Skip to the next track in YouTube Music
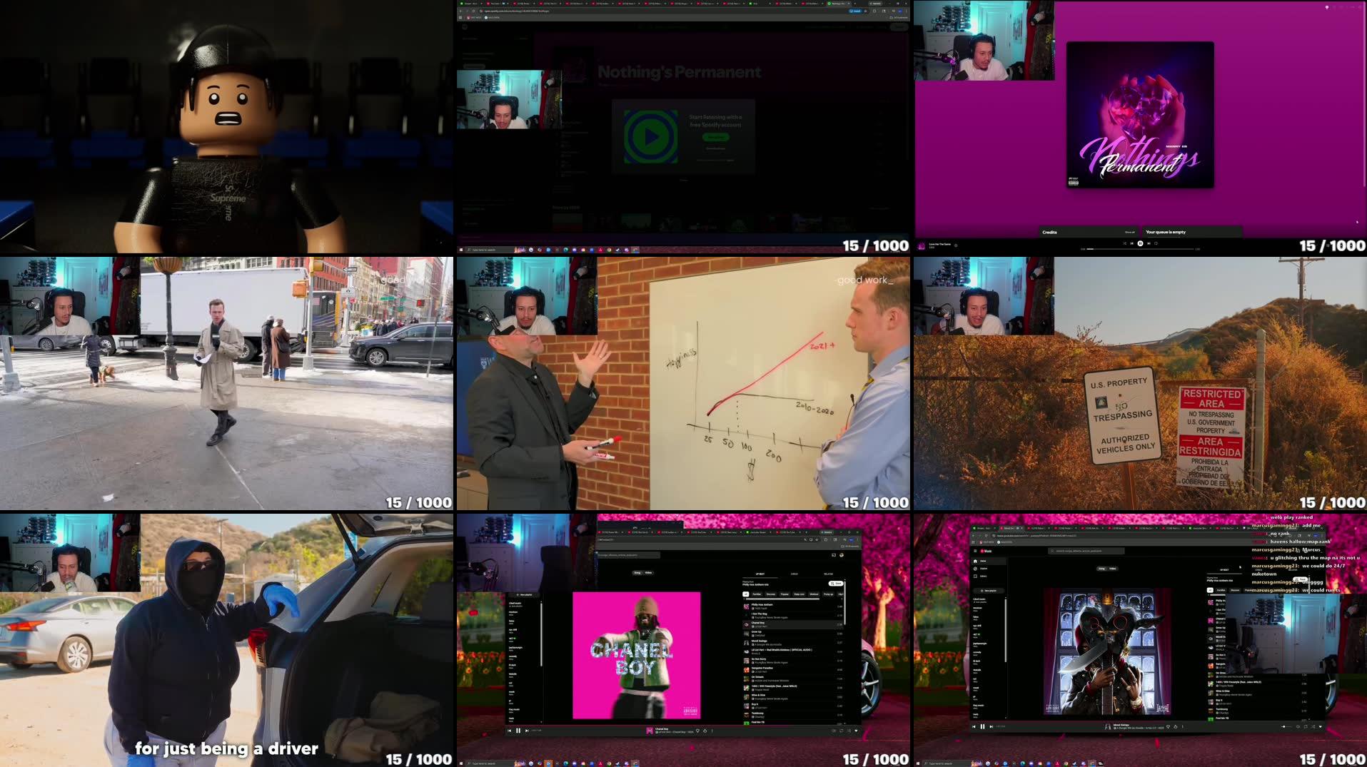This screenshot has width=1367, height=767. click(527, 730)
